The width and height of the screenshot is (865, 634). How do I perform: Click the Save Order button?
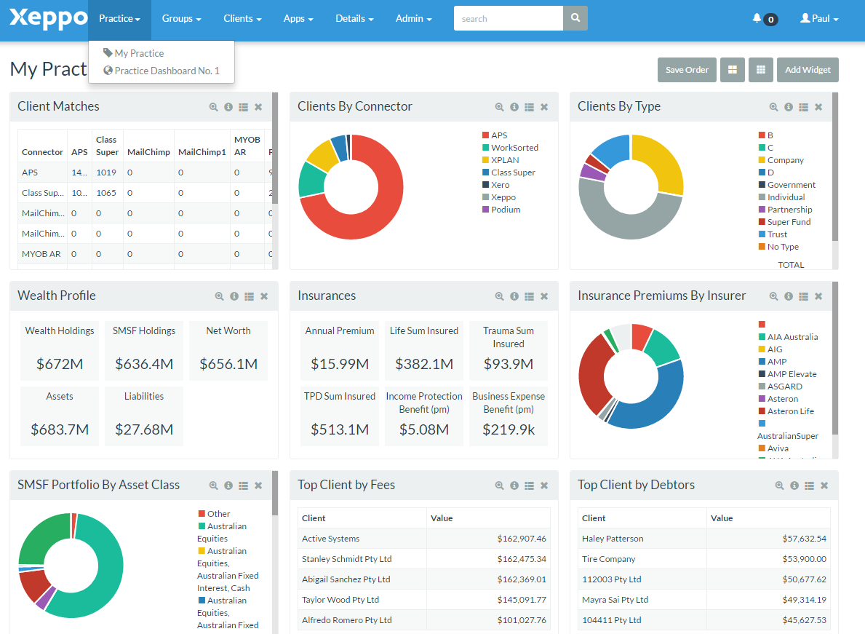pos(687,70)
